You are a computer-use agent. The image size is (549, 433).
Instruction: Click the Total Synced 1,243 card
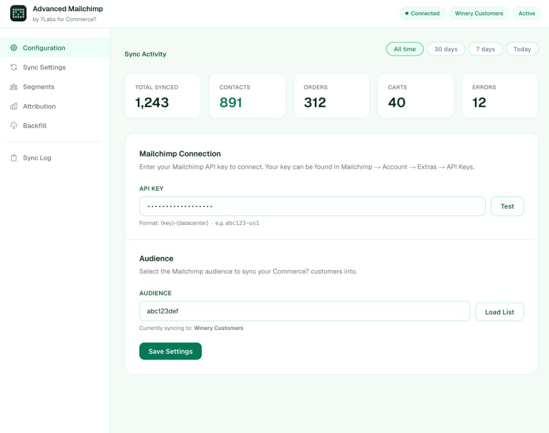click(163, 96)
